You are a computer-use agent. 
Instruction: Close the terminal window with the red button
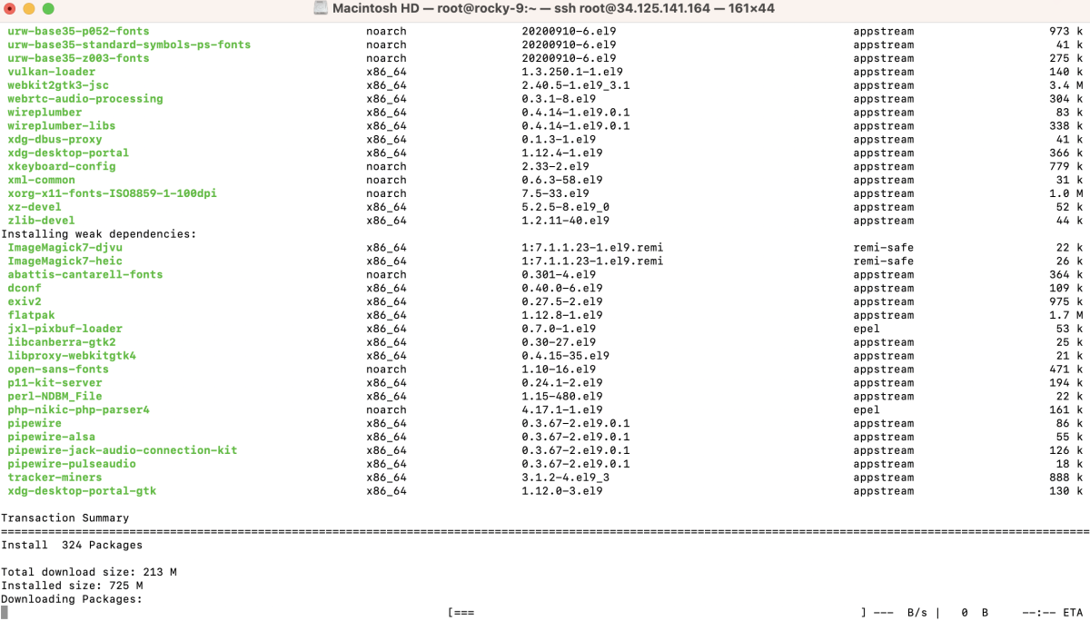tap(11, 9)
